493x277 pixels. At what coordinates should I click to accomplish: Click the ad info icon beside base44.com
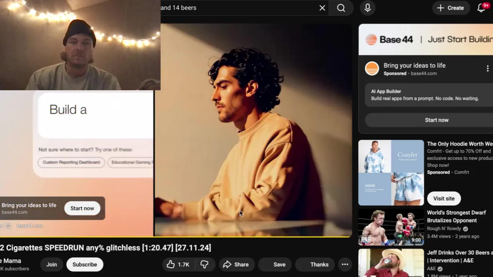tap(8, 226)
